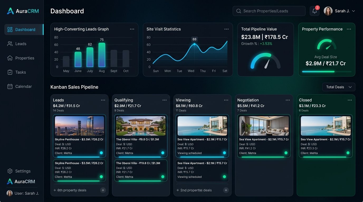Open the Settings gear in sidebar

(x=10, y=171)
